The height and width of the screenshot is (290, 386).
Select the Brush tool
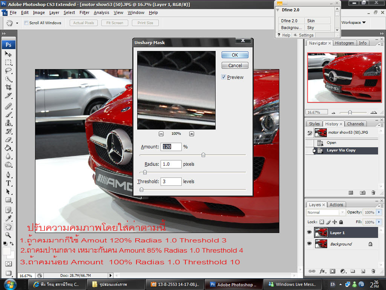point(8,115)
